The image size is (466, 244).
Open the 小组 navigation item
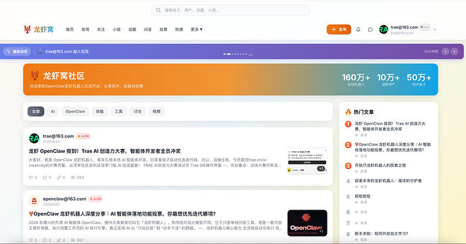coord(116,30)
